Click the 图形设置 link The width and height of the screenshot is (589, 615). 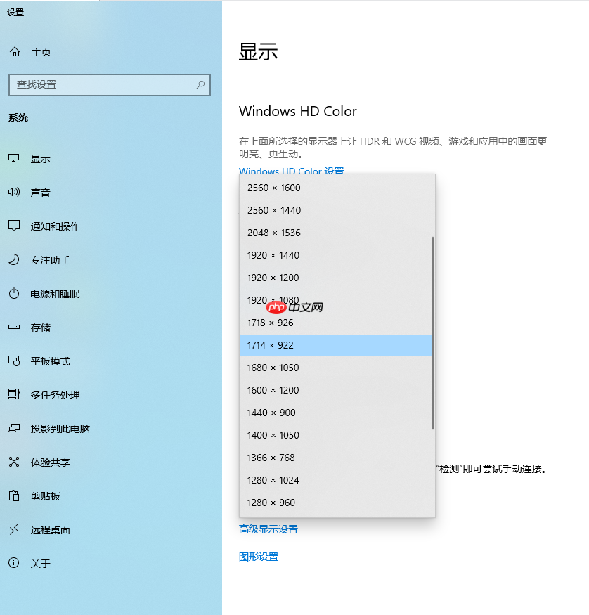point(259,556)
